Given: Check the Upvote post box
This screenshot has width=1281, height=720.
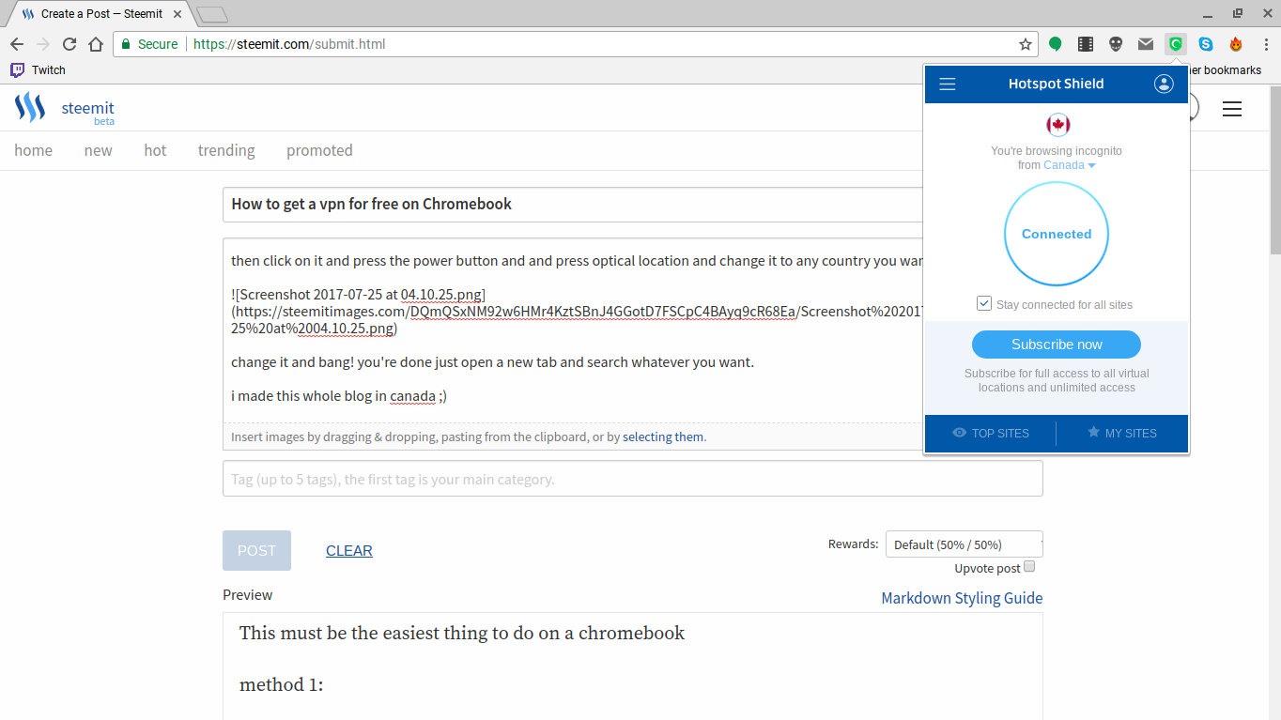Looking at the screenshot, I should point(1029,567).
